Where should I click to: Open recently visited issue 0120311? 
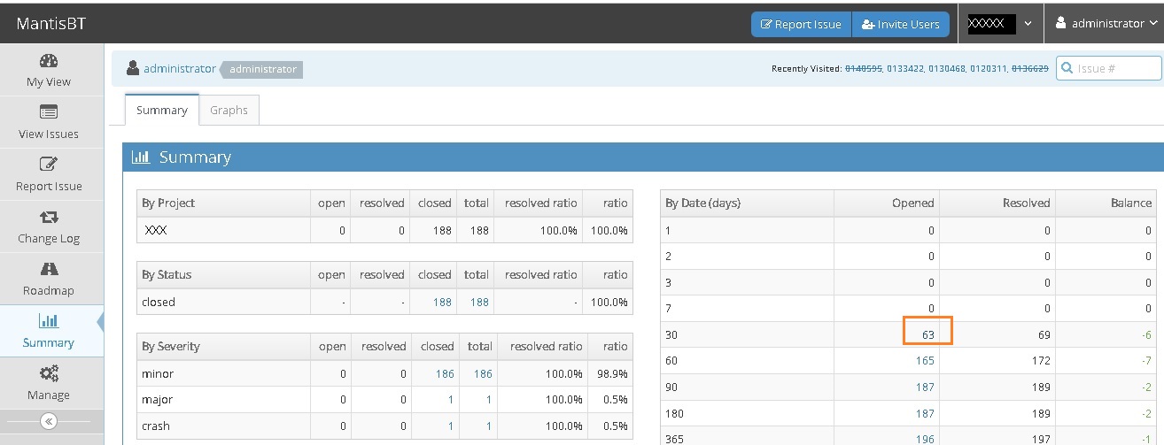(989, 68)
